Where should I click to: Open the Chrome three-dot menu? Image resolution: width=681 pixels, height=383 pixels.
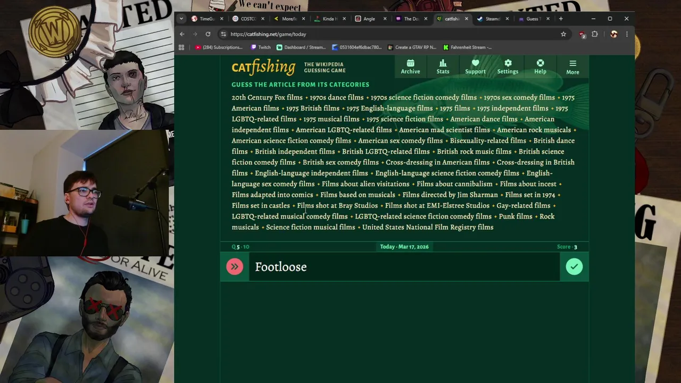tap(627, 34)
